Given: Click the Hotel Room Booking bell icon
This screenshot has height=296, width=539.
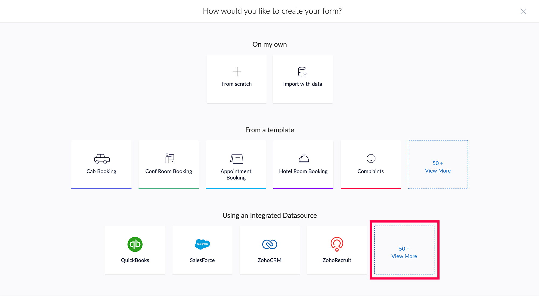Looking at the screenshot, I should (303, 158).
